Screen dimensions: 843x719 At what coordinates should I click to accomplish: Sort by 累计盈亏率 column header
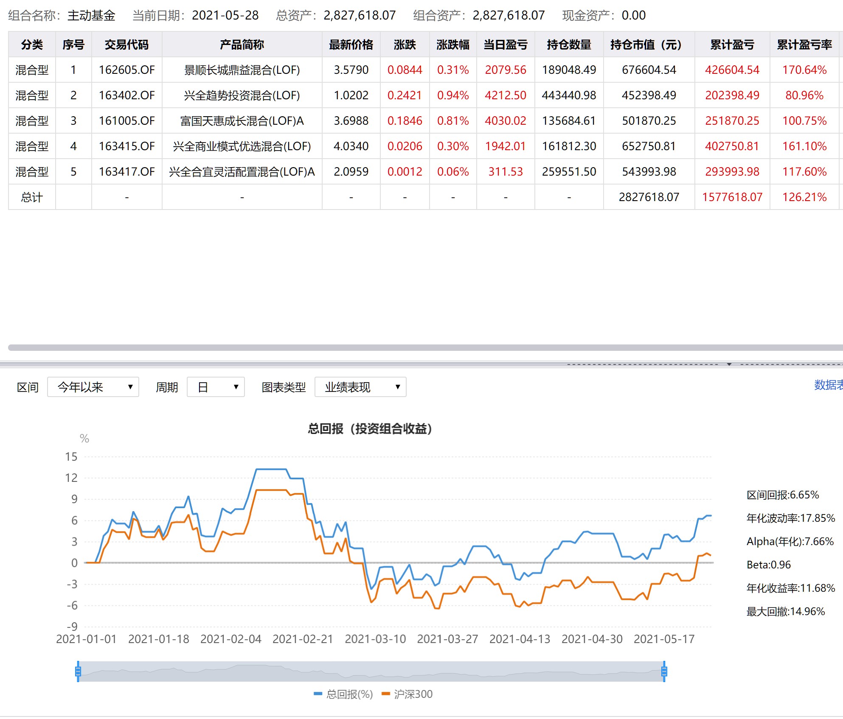(x=804, y=45)
